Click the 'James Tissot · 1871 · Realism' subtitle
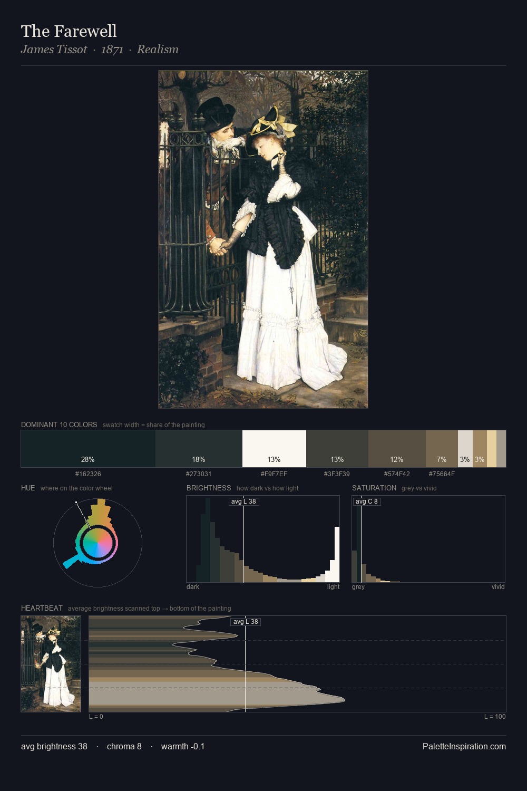 point(100,50)
